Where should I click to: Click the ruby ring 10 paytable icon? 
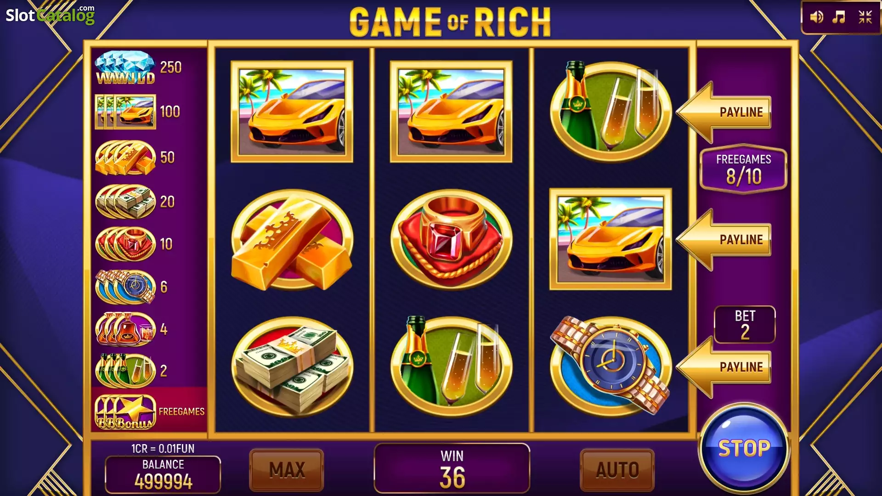tap(125, 244)
